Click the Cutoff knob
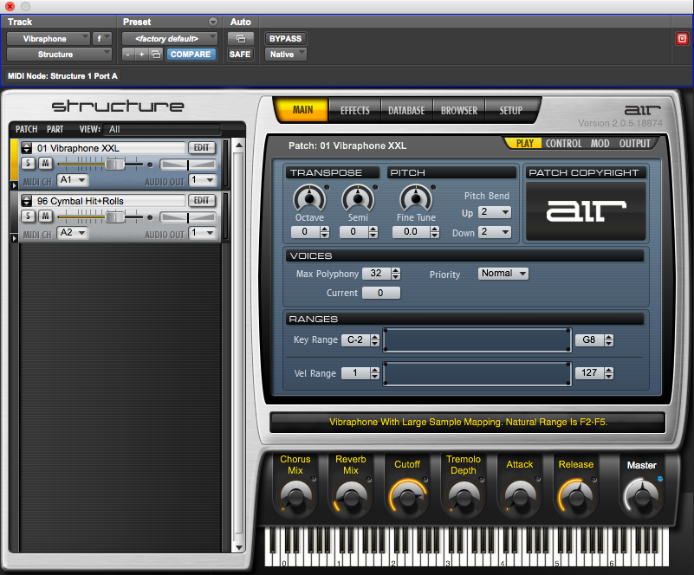Screen dimensions: 694x575 click(407, 497)
